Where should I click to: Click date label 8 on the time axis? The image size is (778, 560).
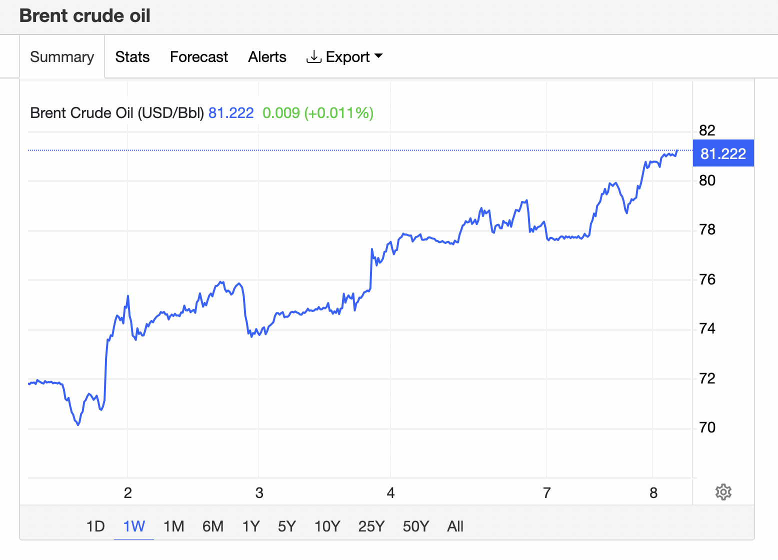[653, 493]
